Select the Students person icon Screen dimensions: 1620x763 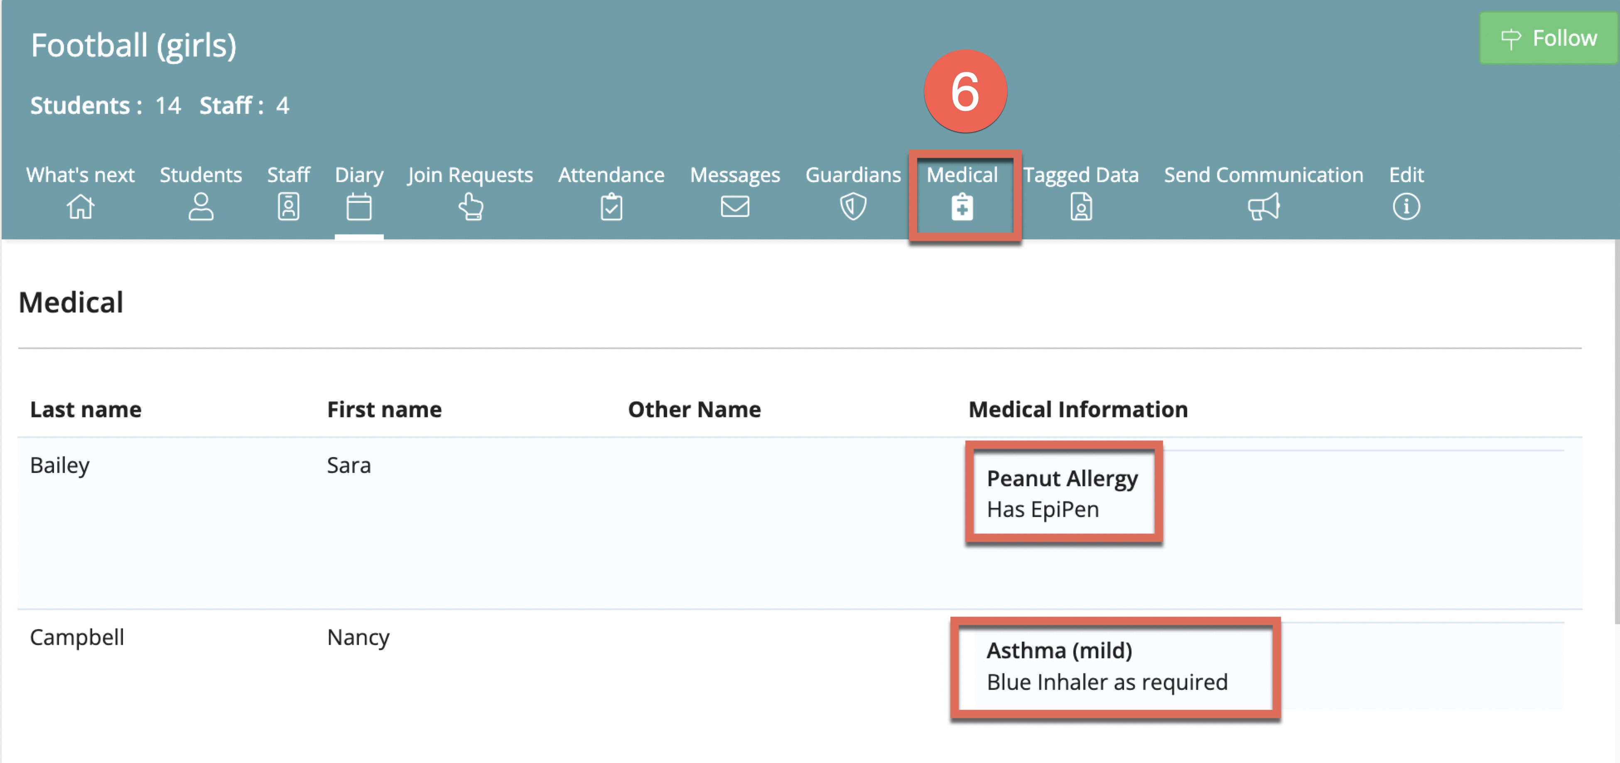tap(200, 206)
